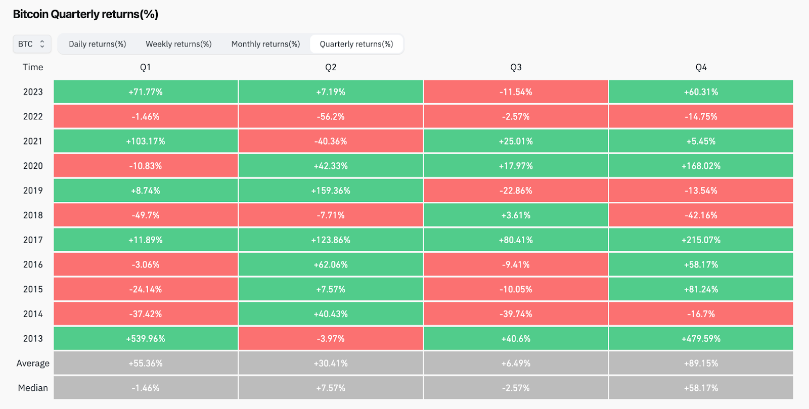Select the 2013 row label
The width and height of the screenshot is (809, 409).
(33, 339)
